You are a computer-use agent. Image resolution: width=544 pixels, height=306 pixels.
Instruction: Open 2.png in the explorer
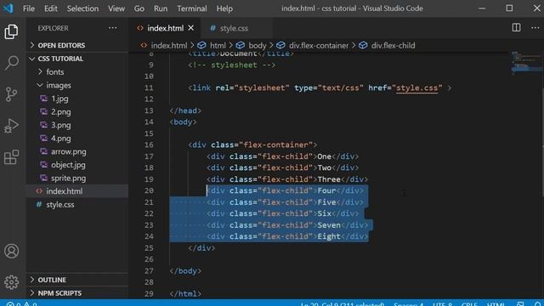pyautogui.click(x=60, y=111)
